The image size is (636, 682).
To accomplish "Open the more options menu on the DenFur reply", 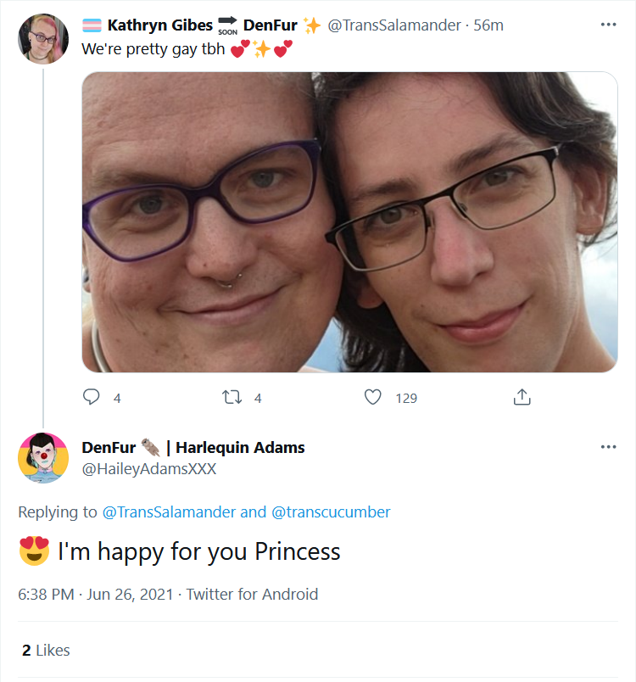I will tap(608, 447).
